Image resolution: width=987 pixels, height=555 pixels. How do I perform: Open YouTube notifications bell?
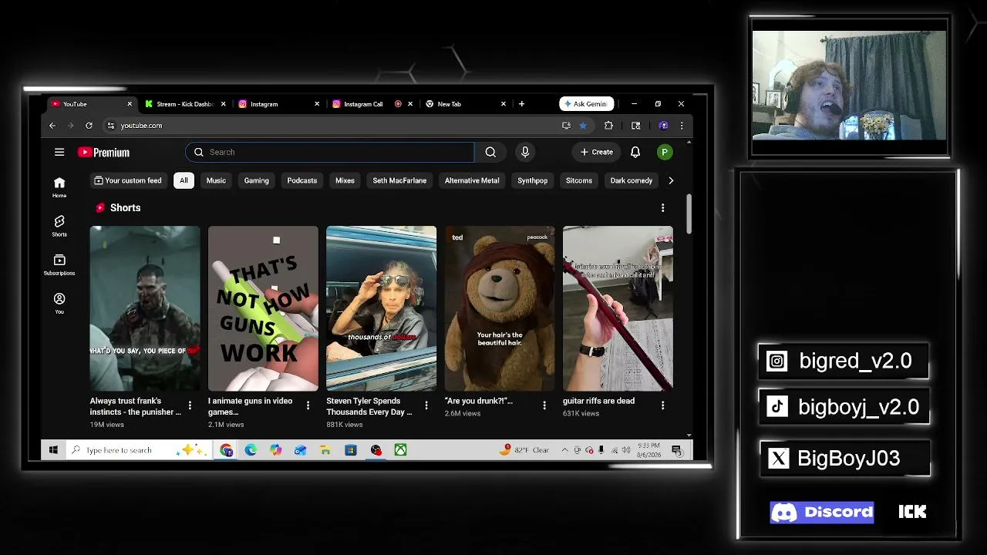pyautogui.click(x=635, y=152)
